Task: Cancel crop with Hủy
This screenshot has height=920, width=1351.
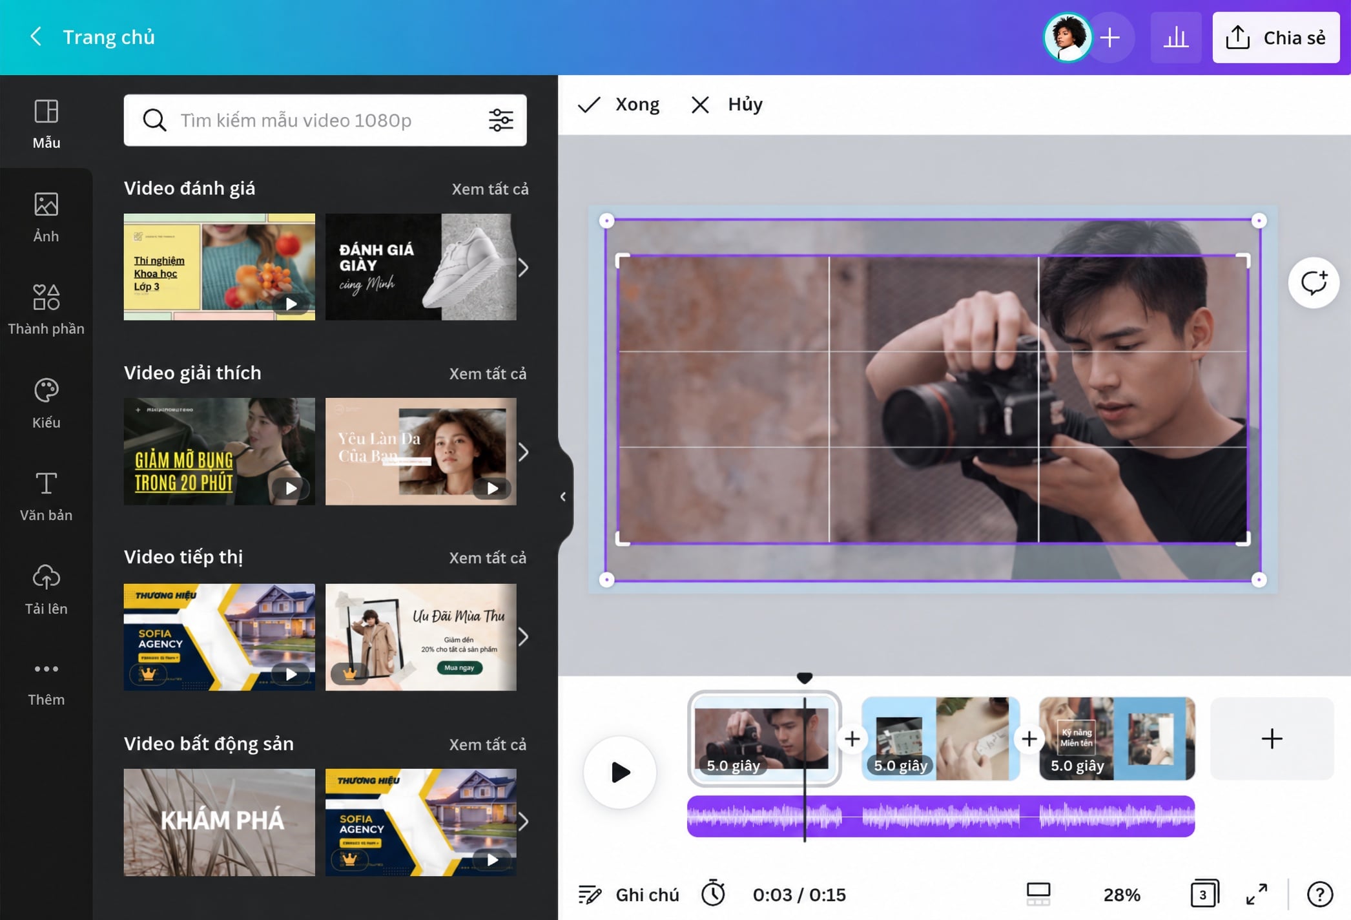Action: point(727,105)
